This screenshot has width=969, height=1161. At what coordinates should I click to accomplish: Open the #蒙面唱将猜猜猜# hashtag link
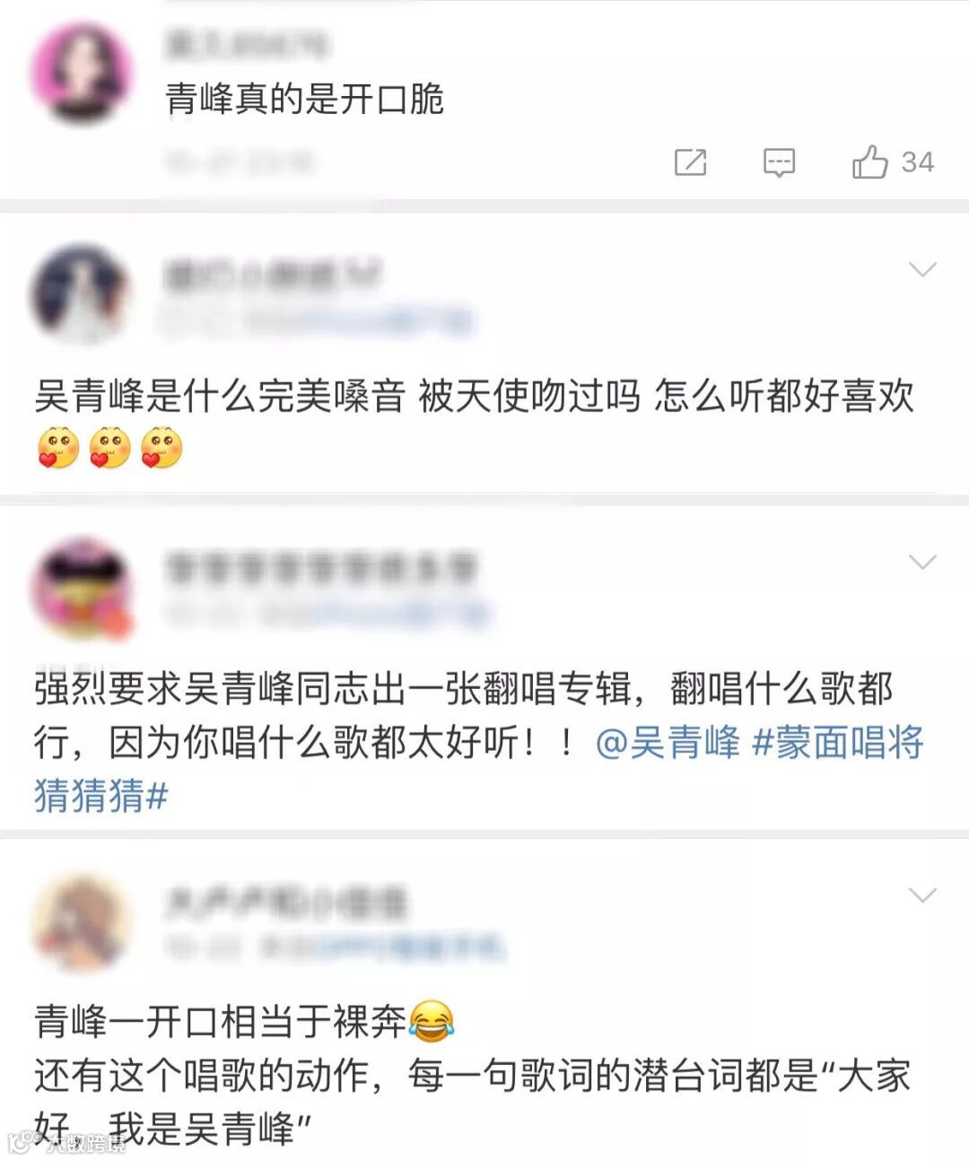[x=479, y=769]
